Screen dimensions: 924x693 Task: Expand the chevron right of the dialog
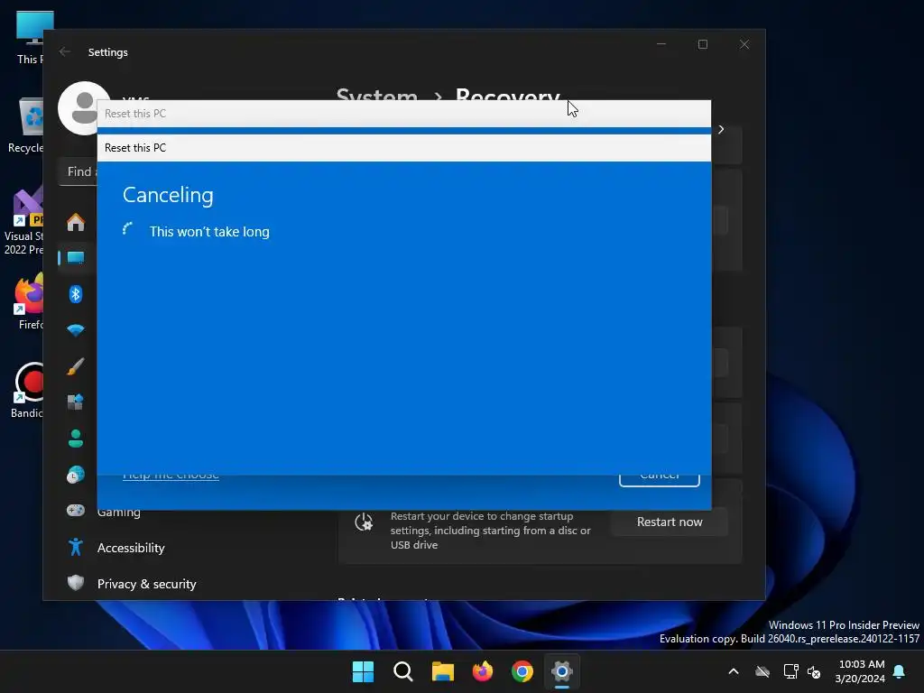click(x=721, y=130)
